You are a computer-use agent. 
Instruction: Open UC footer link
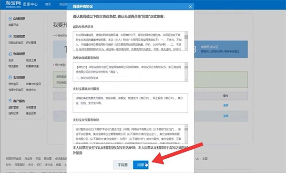(197, 159)
